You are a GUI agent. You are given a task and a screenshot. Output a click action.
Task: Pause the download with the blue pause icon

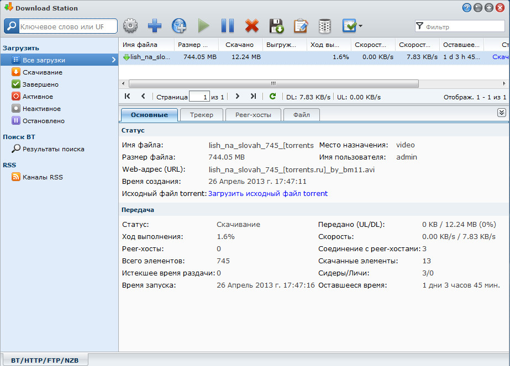228,25
